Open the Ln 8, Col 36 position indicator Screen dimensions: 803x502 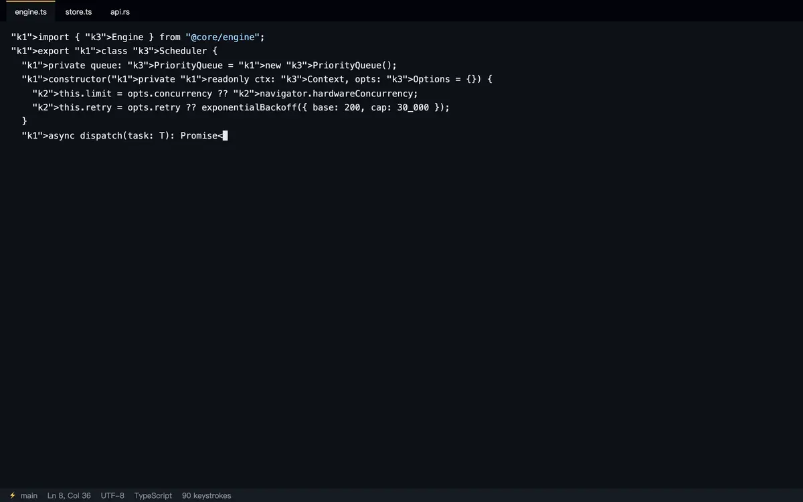click(69, 495)
